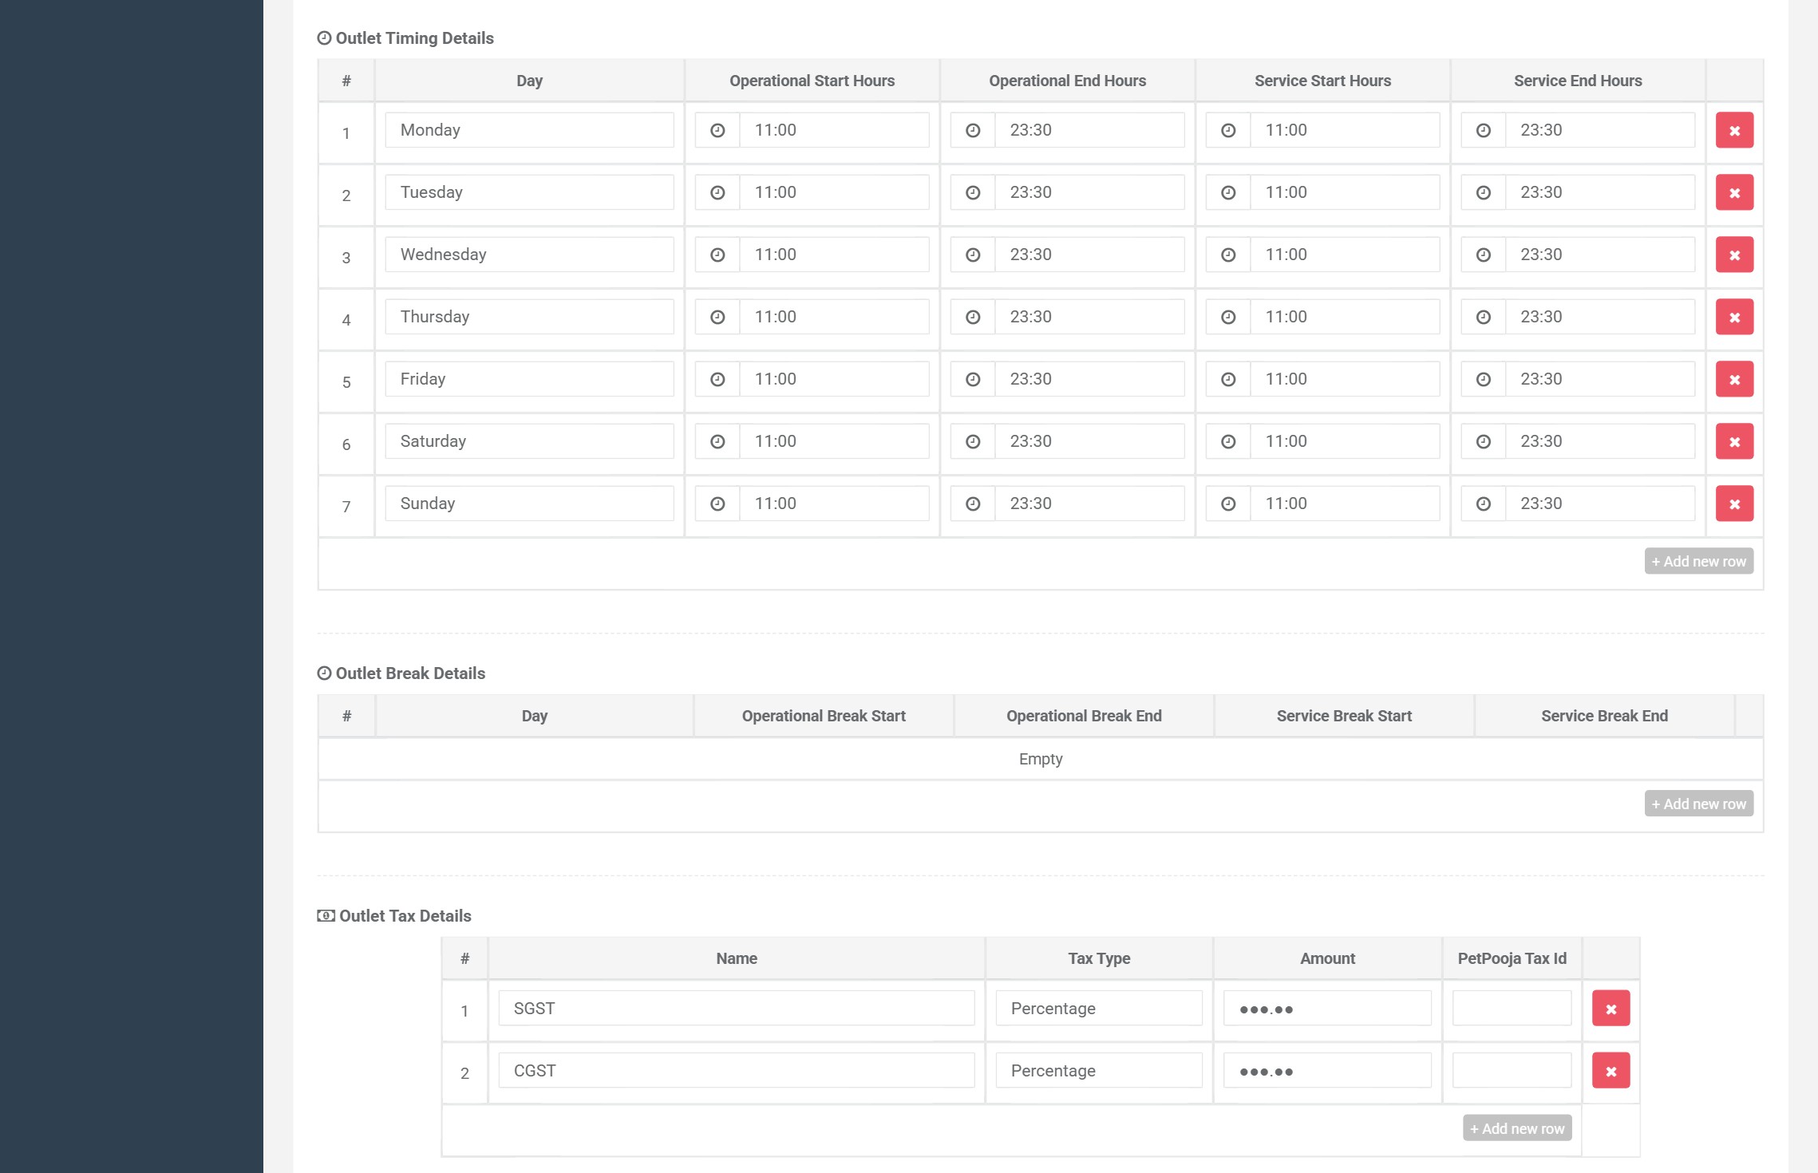Delete the Tuesday timing row
1818x1173 pixels.
[x=1734, y=192]
